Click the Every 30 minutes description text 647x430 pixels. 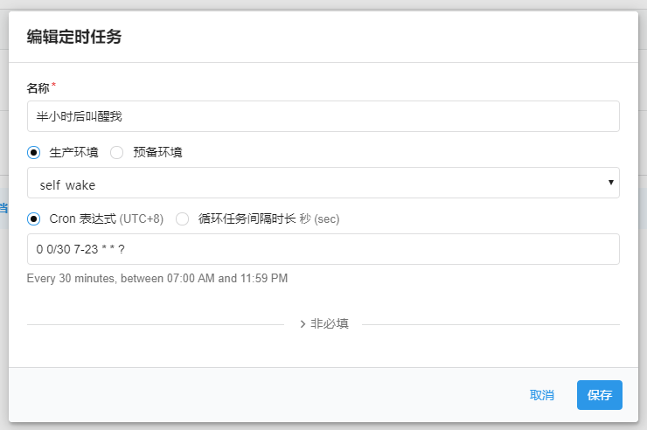point(157,279)
